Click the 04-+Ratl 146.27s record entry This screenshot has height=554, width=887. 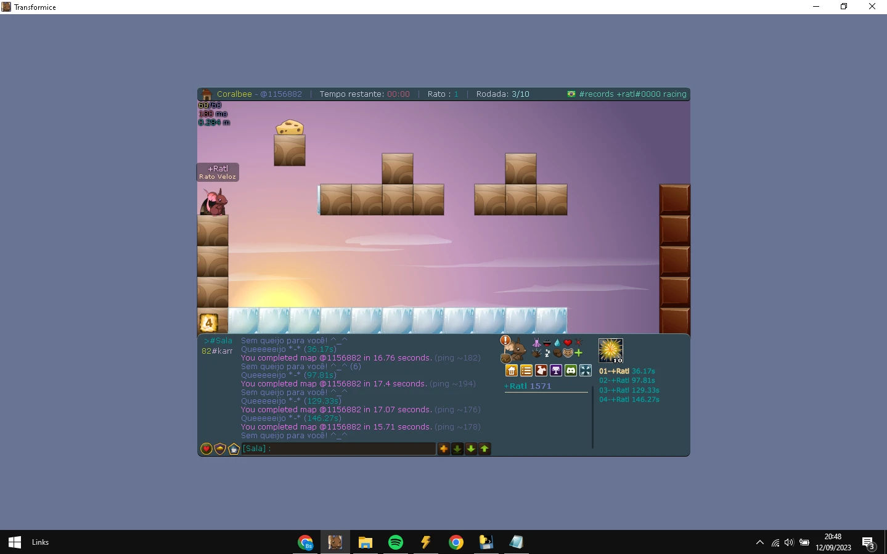[629, 400]
